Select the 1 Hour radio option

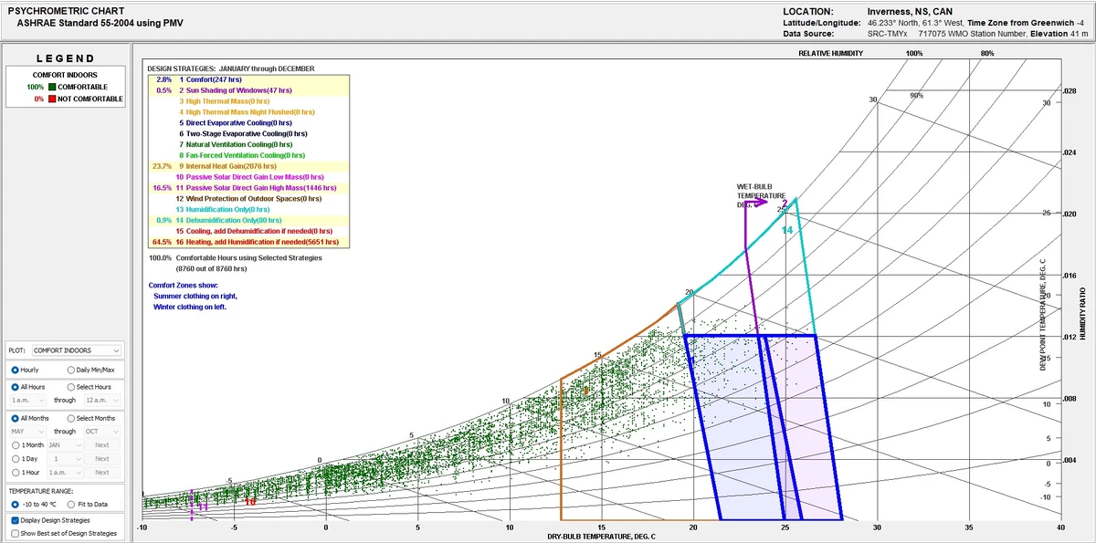coord(15,472)
